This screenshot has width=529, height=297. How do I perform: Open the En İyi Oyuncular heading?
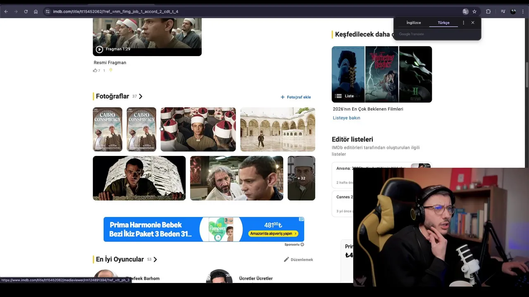tap(120, 259)
